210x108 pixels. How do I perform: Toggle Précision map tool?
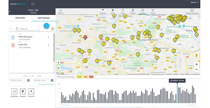click(x=133, y=11)
